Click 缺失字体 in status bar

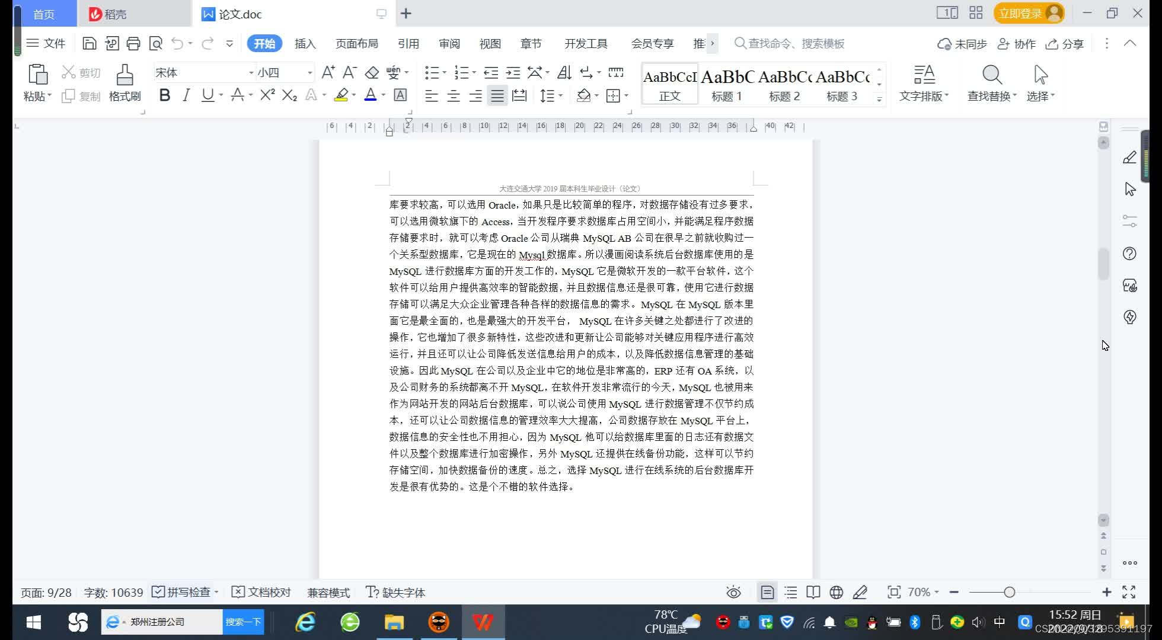point(395,592)
